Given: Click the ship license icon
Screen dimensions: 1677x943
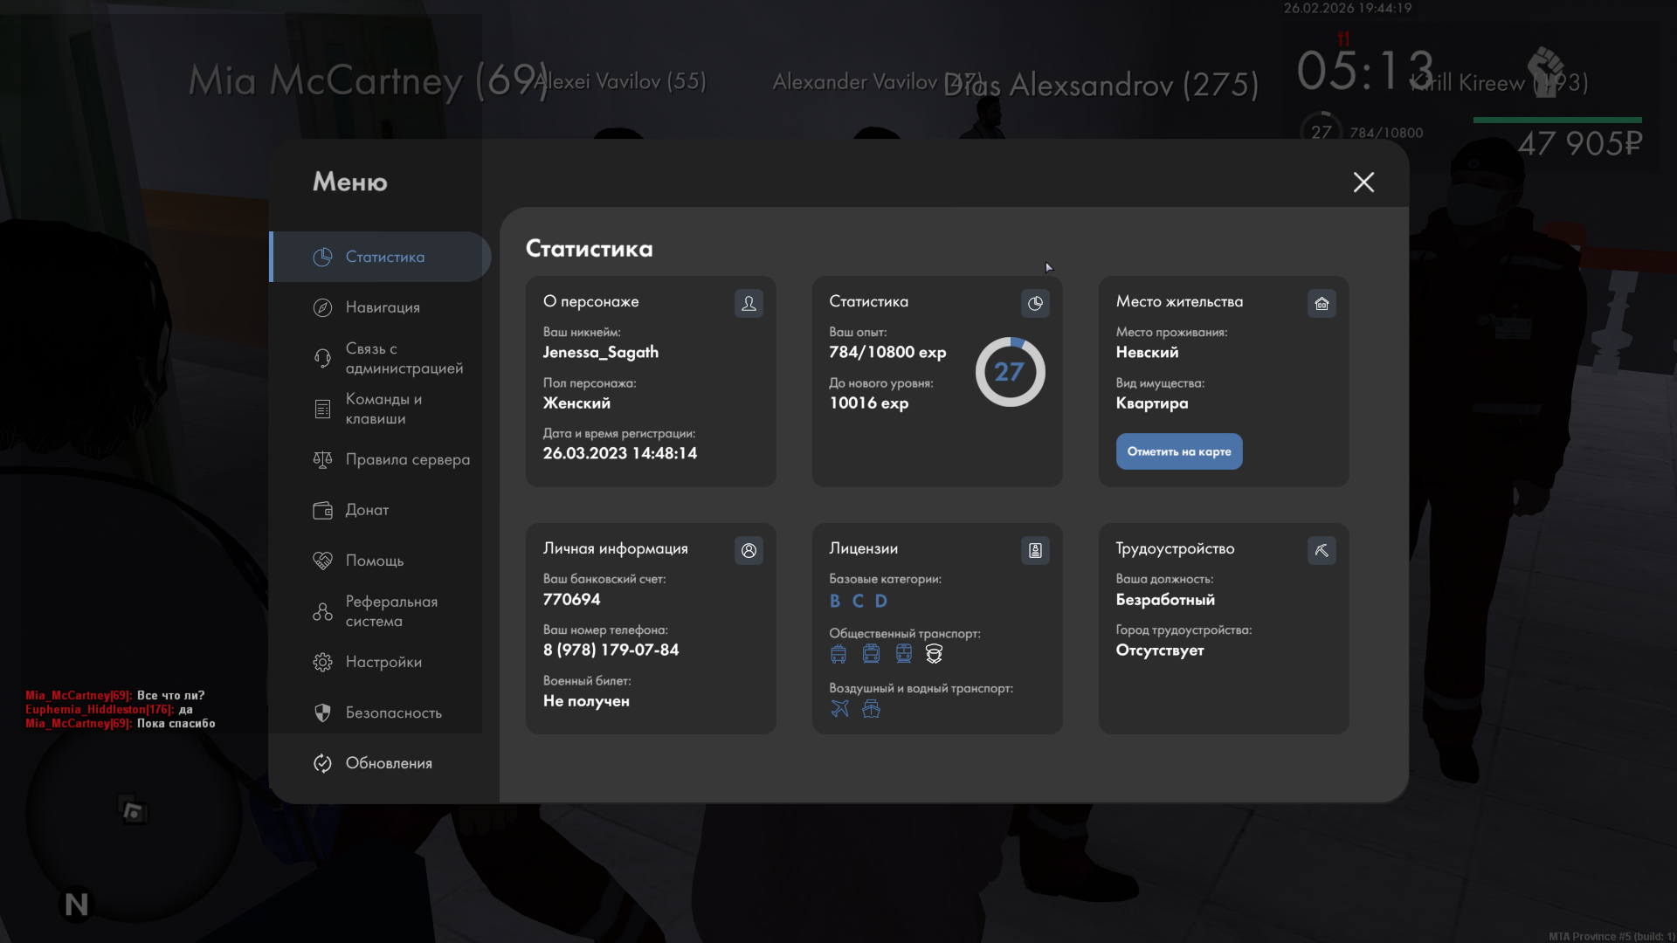Looking at the screenshot, I should [871, 708].
